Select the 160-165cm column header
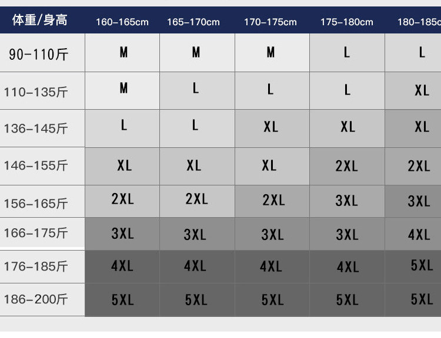This screenshot has width=441, height=338. pos(122,22)
